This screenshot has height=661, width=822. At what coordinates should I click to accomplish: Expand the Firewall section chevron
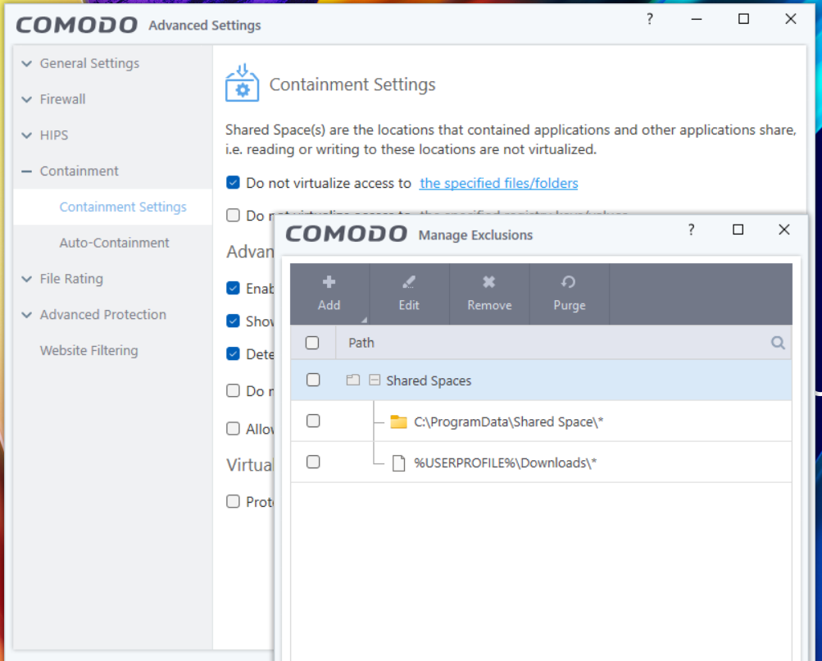pos(28,99)
